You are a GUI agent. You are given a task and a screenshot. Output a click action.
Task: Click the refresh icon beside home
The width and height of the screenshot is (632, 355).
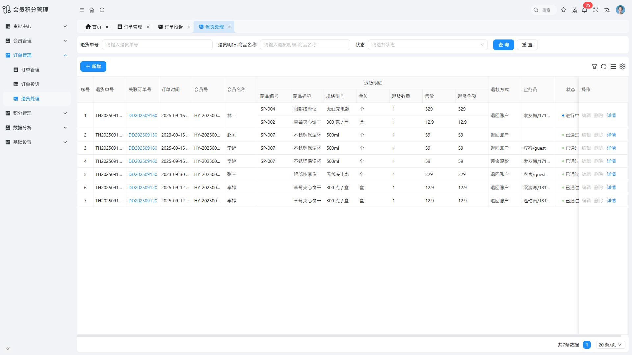tap(102, 10)
